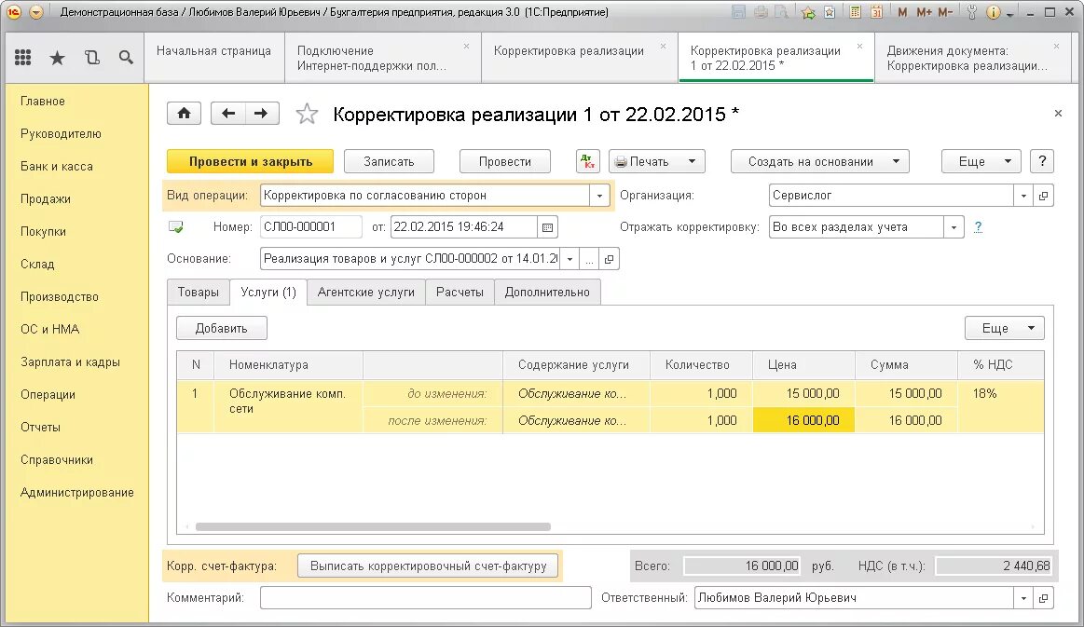Go back with the left arrow
Screen dimensions: 1084x627
pyautogui.click(x=228, y=114)
